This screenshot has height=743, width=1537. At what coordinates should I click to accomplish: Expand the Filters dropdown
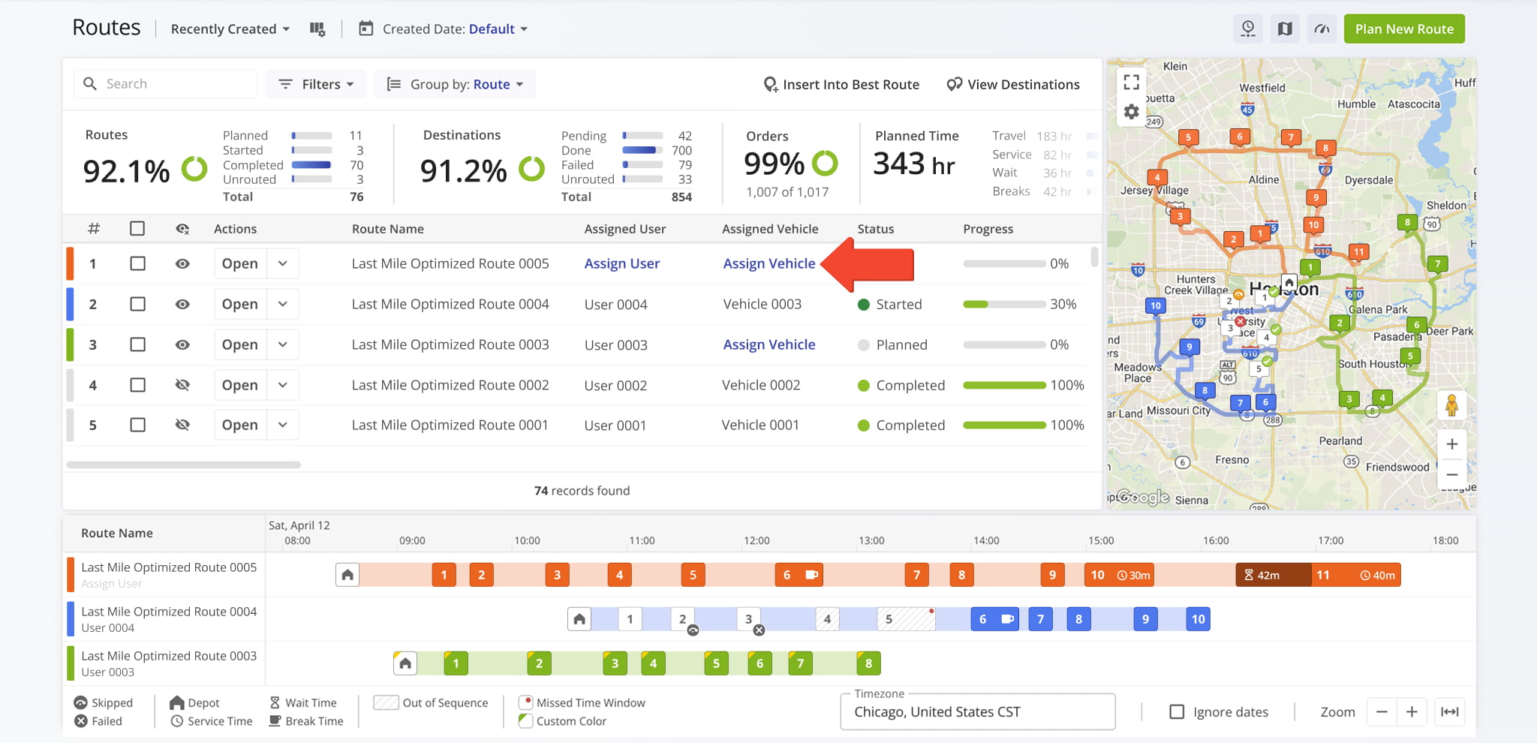pos(316,84)
